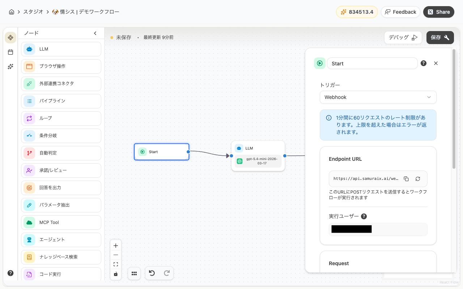Expand the 実行ユーザー help tooltip
Viewport: 463px width, 289px height.
(x=364, y=216)
